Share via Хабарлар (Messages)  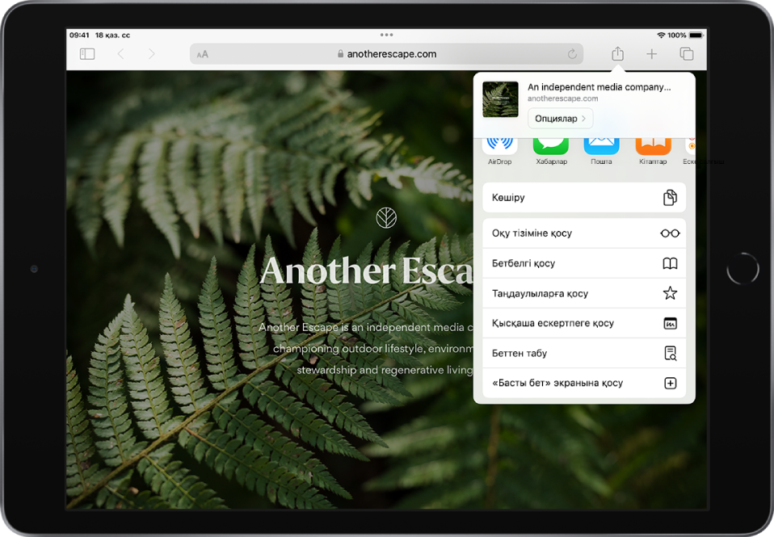coord(551,151)
